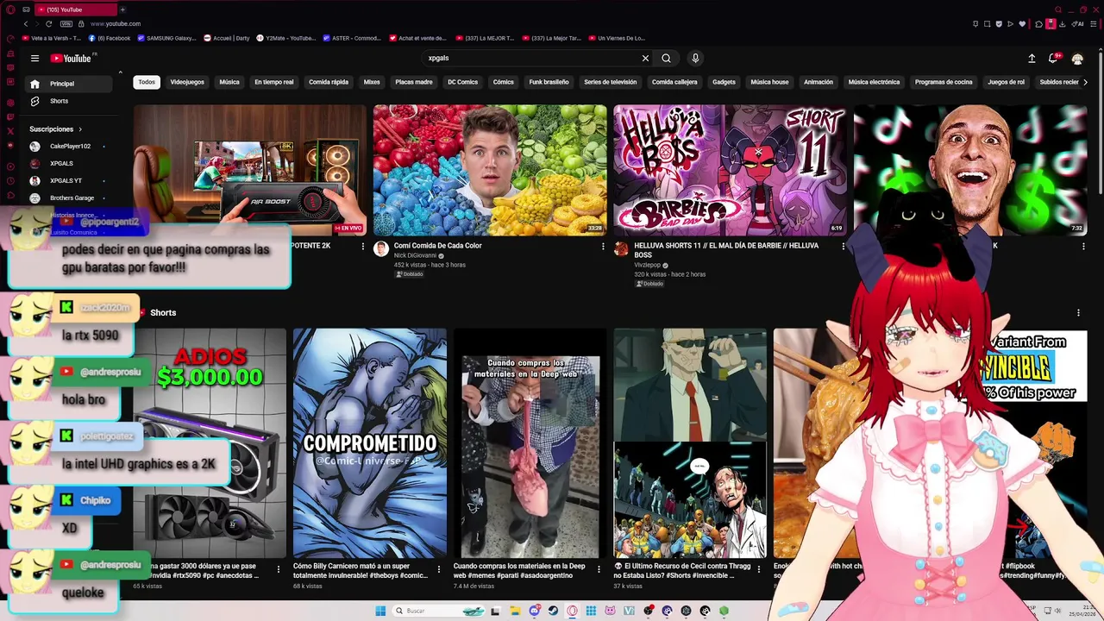Select the Todos filter chip
Screen dimensions: 1104x621
(147, 82)
